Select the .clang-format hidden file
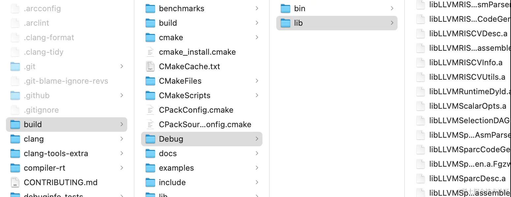 tap(49, 38)
